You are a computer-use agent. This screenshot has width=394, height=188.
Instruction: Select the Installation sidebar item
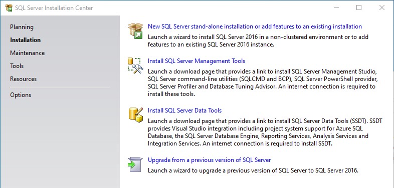[25, 40]
